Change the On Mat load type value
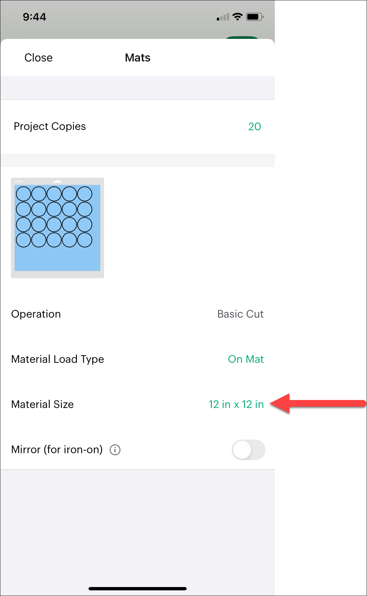Screen dimensions: 367x596 click(x=246, y=359)
